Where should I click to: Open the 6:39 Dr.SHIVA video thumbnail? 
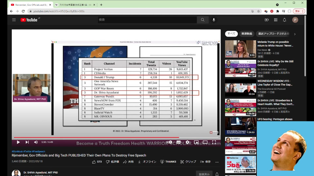pos(240,145)
